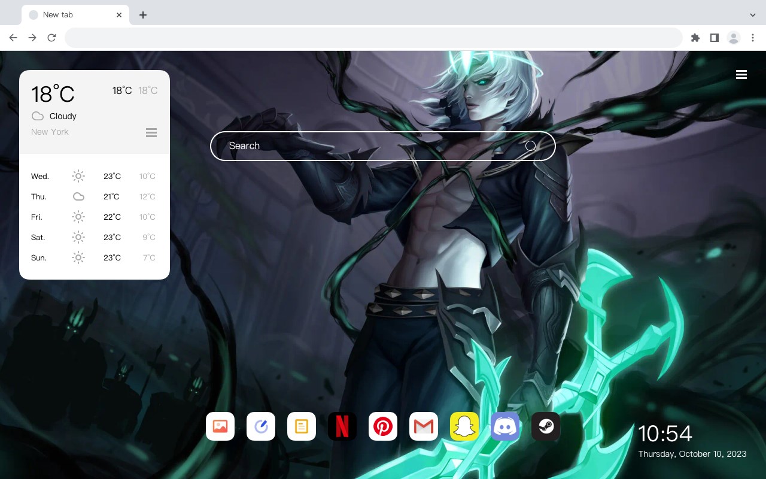
Task: Go back to previous page
Action: 13,38
